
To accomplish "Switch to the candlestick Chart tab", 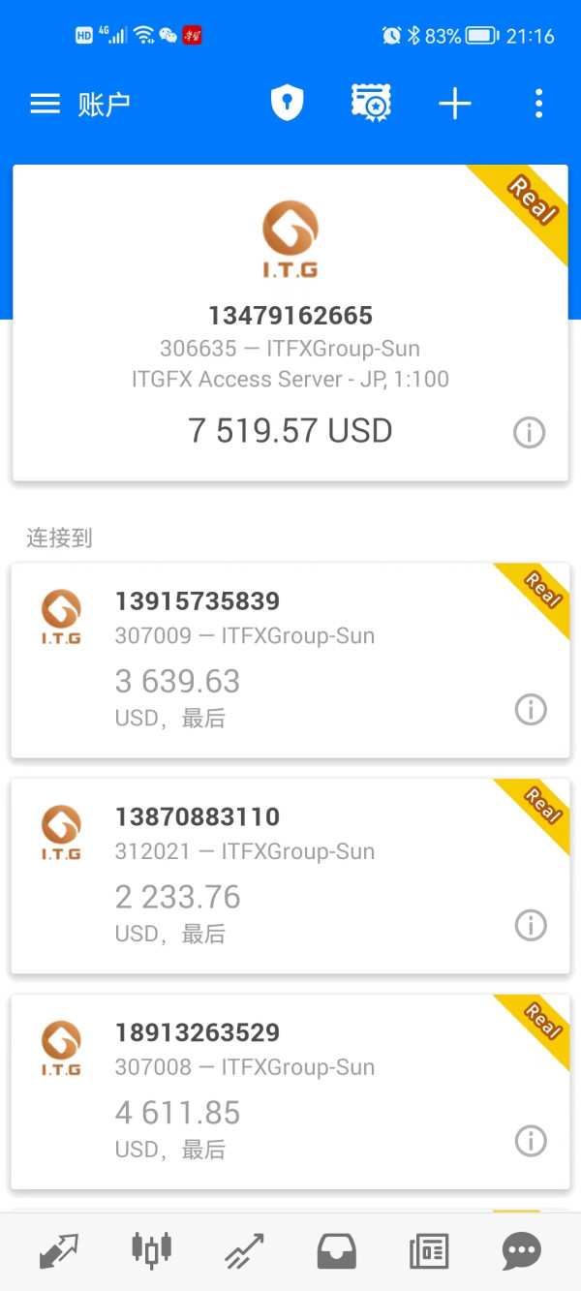I will pyautogui.click(x=152, y=1251).
